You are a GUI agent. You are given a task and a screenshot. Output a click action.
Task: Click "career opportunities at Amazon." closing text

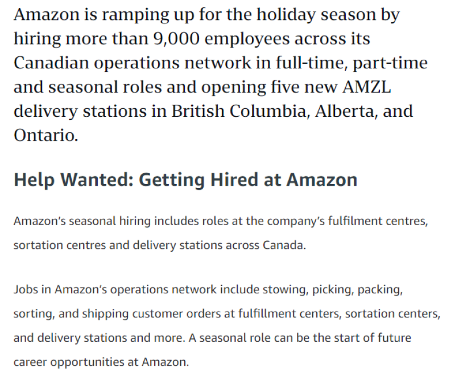coord(101,362)
